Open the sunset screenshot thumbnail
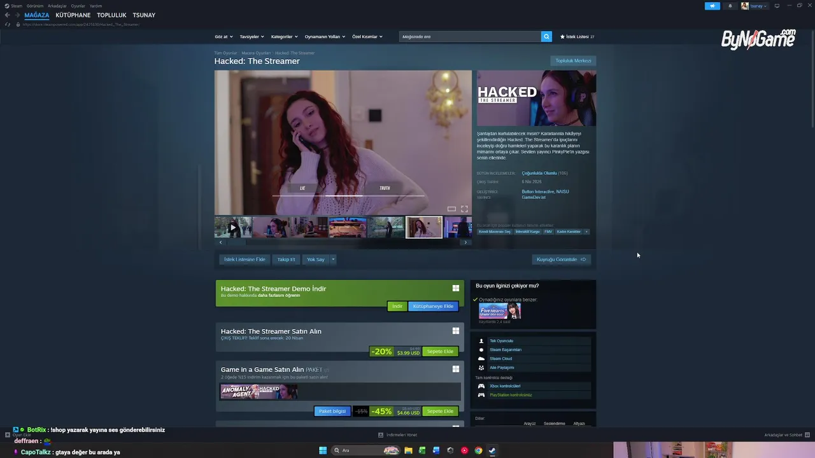The height and width of the screenshot is (458, 815). click(348, 227)
